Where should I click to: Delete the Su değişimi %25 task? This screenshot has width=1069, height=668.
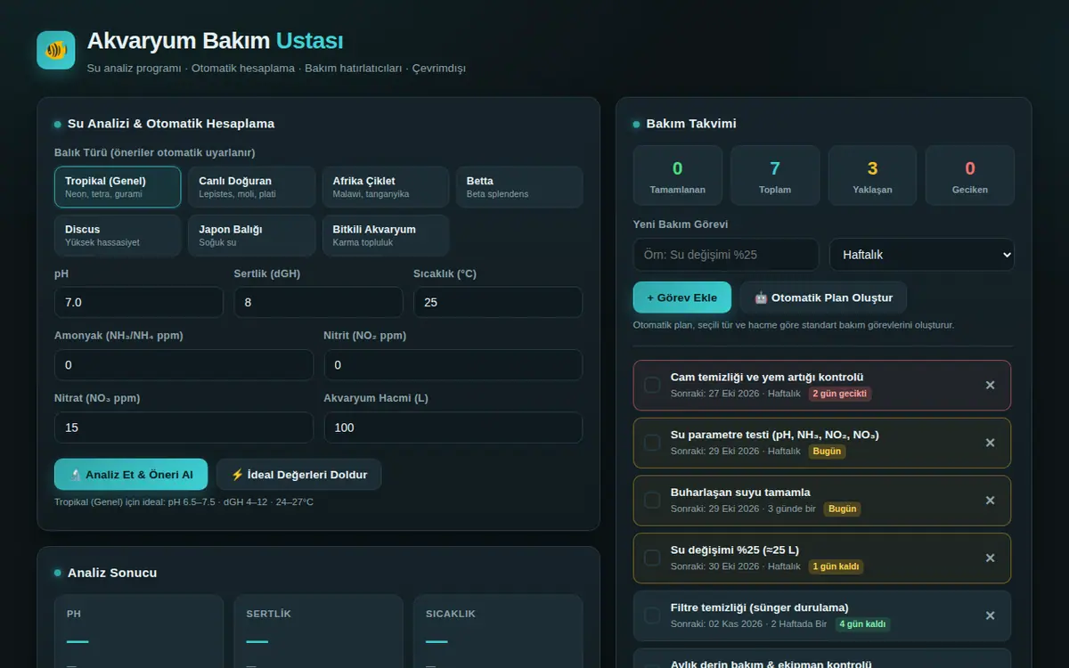click(990, 558)
